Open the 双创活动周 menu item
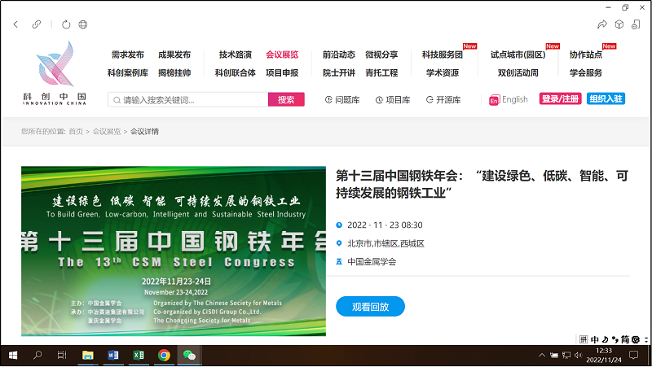This screenshot has height=367, width=652. [518, 73]
